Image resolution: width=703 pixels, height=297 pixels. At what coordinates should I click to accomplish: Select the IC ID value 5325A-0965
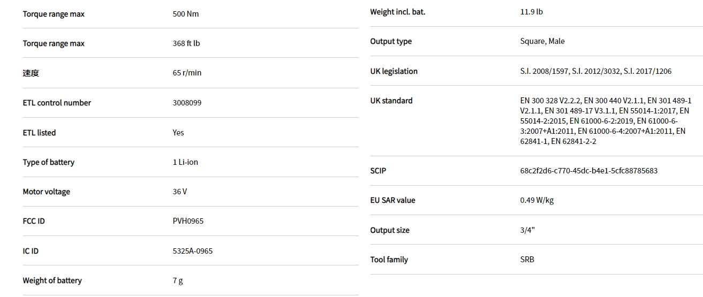(192, 251)
